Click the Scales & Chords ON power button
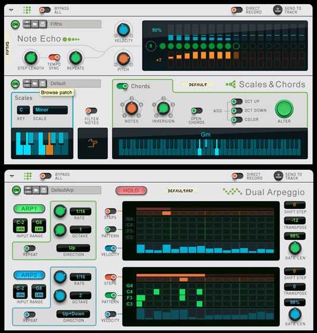This screenshot has height=333, width=317. click(x=15, y=84)
